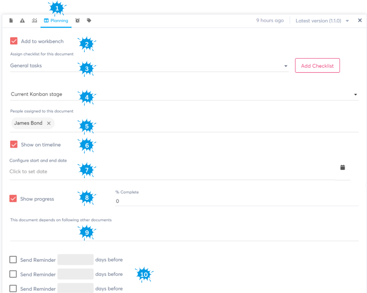Toggle the Show progress checkbox
Image resolution: width=367 pixels, height=293 pixels.
point(13,199)
